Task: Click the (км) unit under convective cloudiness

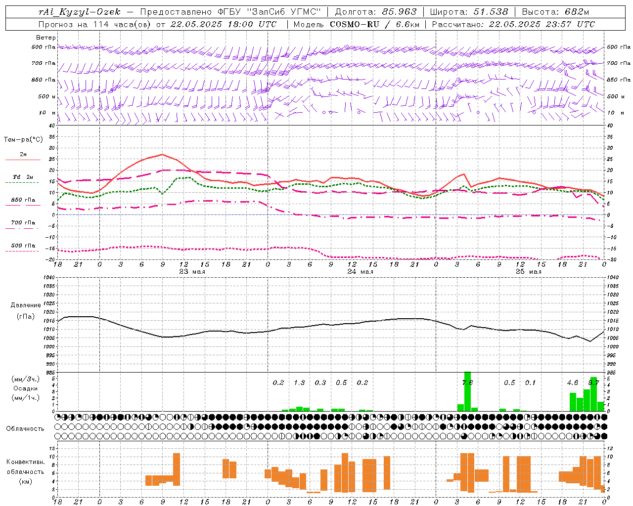Action: [x=26, y=481]
